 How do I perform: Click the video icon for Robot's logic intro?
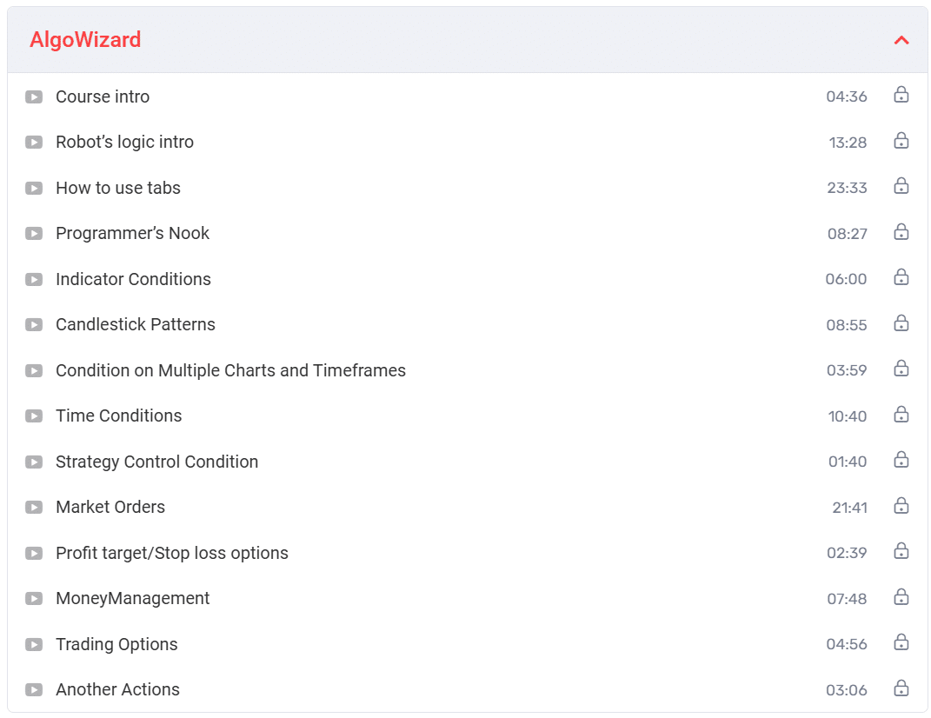34,142
